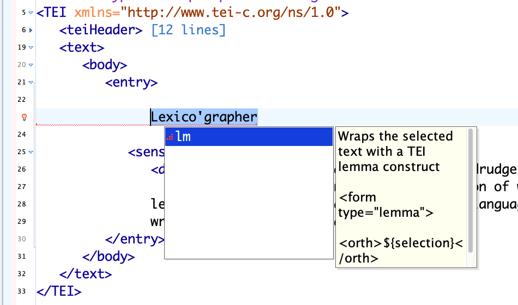
Task: Click the closing </TEI> tag
Action: [x=59, y=291]
